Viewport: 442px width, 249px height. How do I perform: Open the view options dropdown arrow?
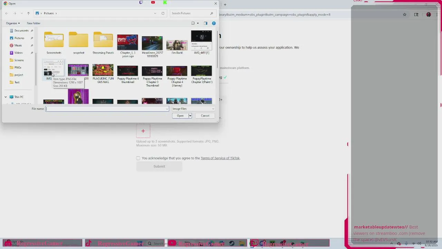pyautogui.click(x=198, y=23)
